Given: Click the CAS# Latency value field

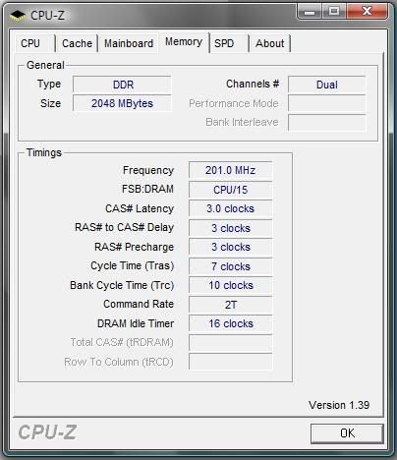Looking at the screenshot, I should tap(230, 208).
